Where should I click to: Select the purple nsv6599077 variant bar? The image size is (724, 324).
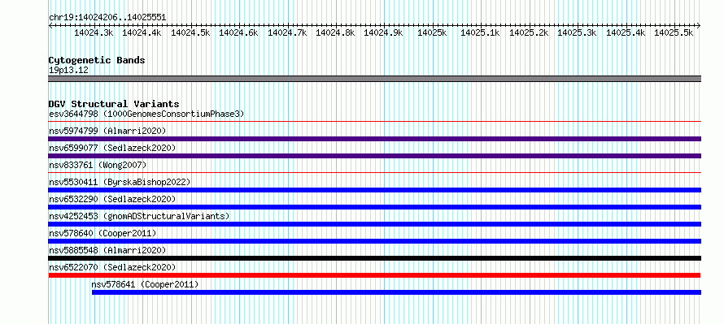375,156
